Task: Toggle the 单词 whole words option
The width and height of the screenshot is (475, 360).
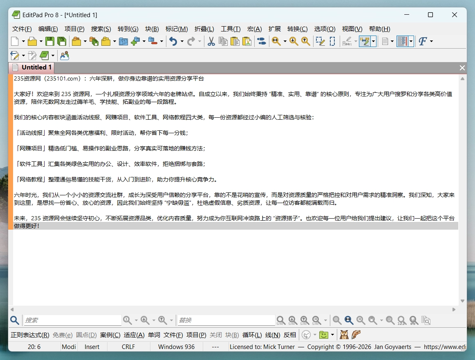Action: click(154, 335)
